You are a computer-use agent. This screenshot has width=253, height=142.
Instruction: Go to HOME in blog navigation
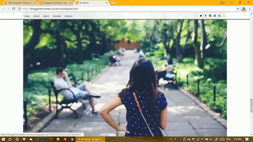27,16
